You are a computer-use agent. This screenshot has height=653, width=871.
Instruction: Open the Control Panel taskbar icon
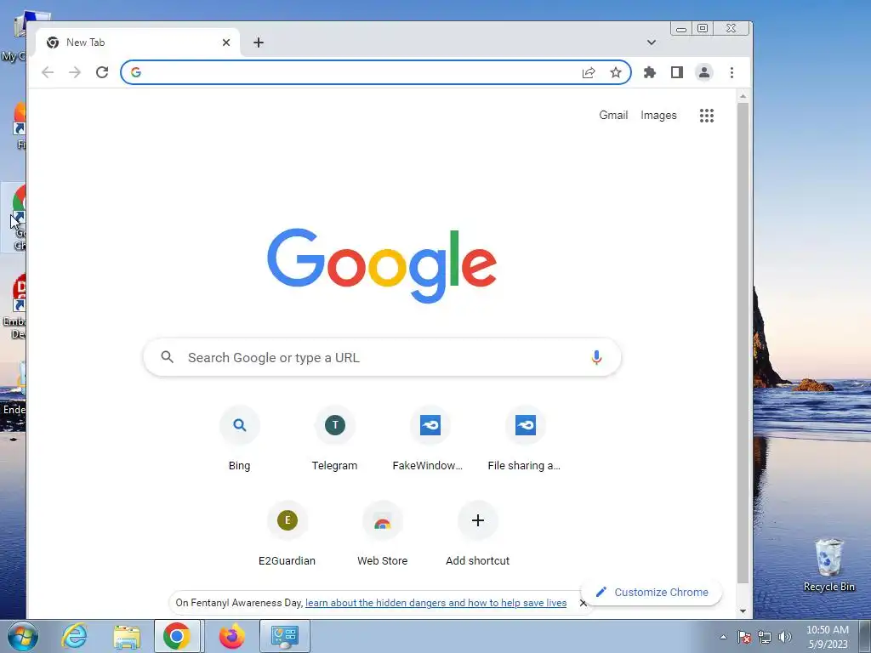point(284,636)
